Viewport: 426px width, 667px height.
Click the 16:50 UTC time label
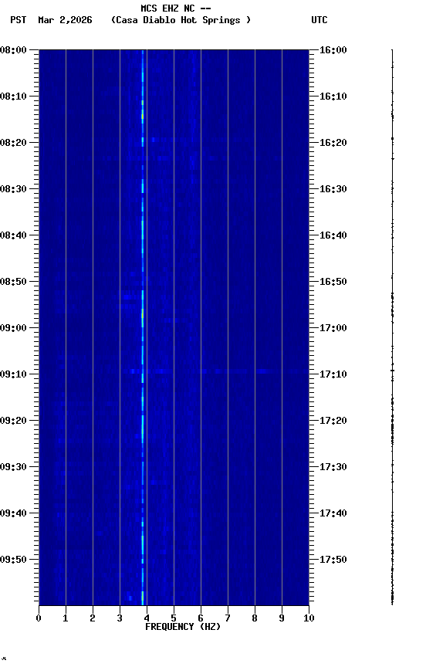click(x=333, y=282)
